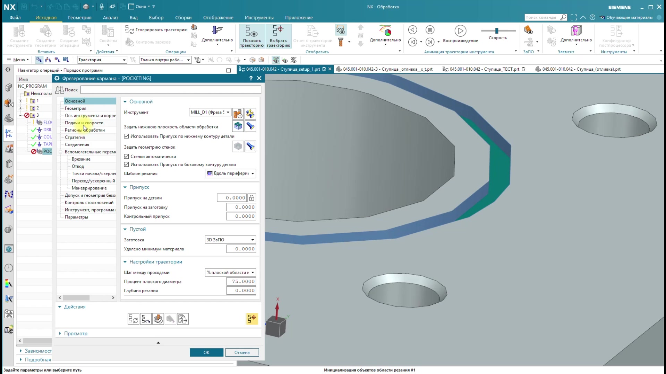Click the Глубина резания value field
The width and height of the screenshot is (666, 374).
[241, 291]
